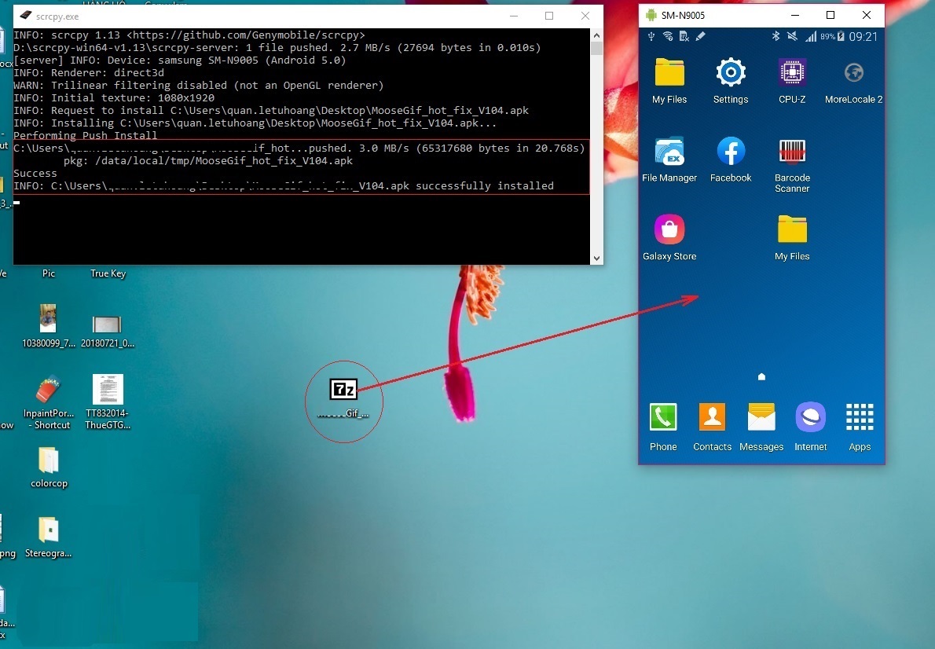Image resolution: width=935 pixels, height=649 pixels.
Task: Click console line 'INFO: Renderer: direct3d'
Action: pyautogui.click(x=88, y=73)
